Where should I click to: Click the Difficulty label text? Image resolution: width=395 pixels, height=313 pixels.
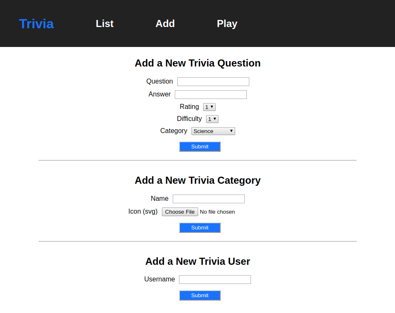click(x=189, y=118)
